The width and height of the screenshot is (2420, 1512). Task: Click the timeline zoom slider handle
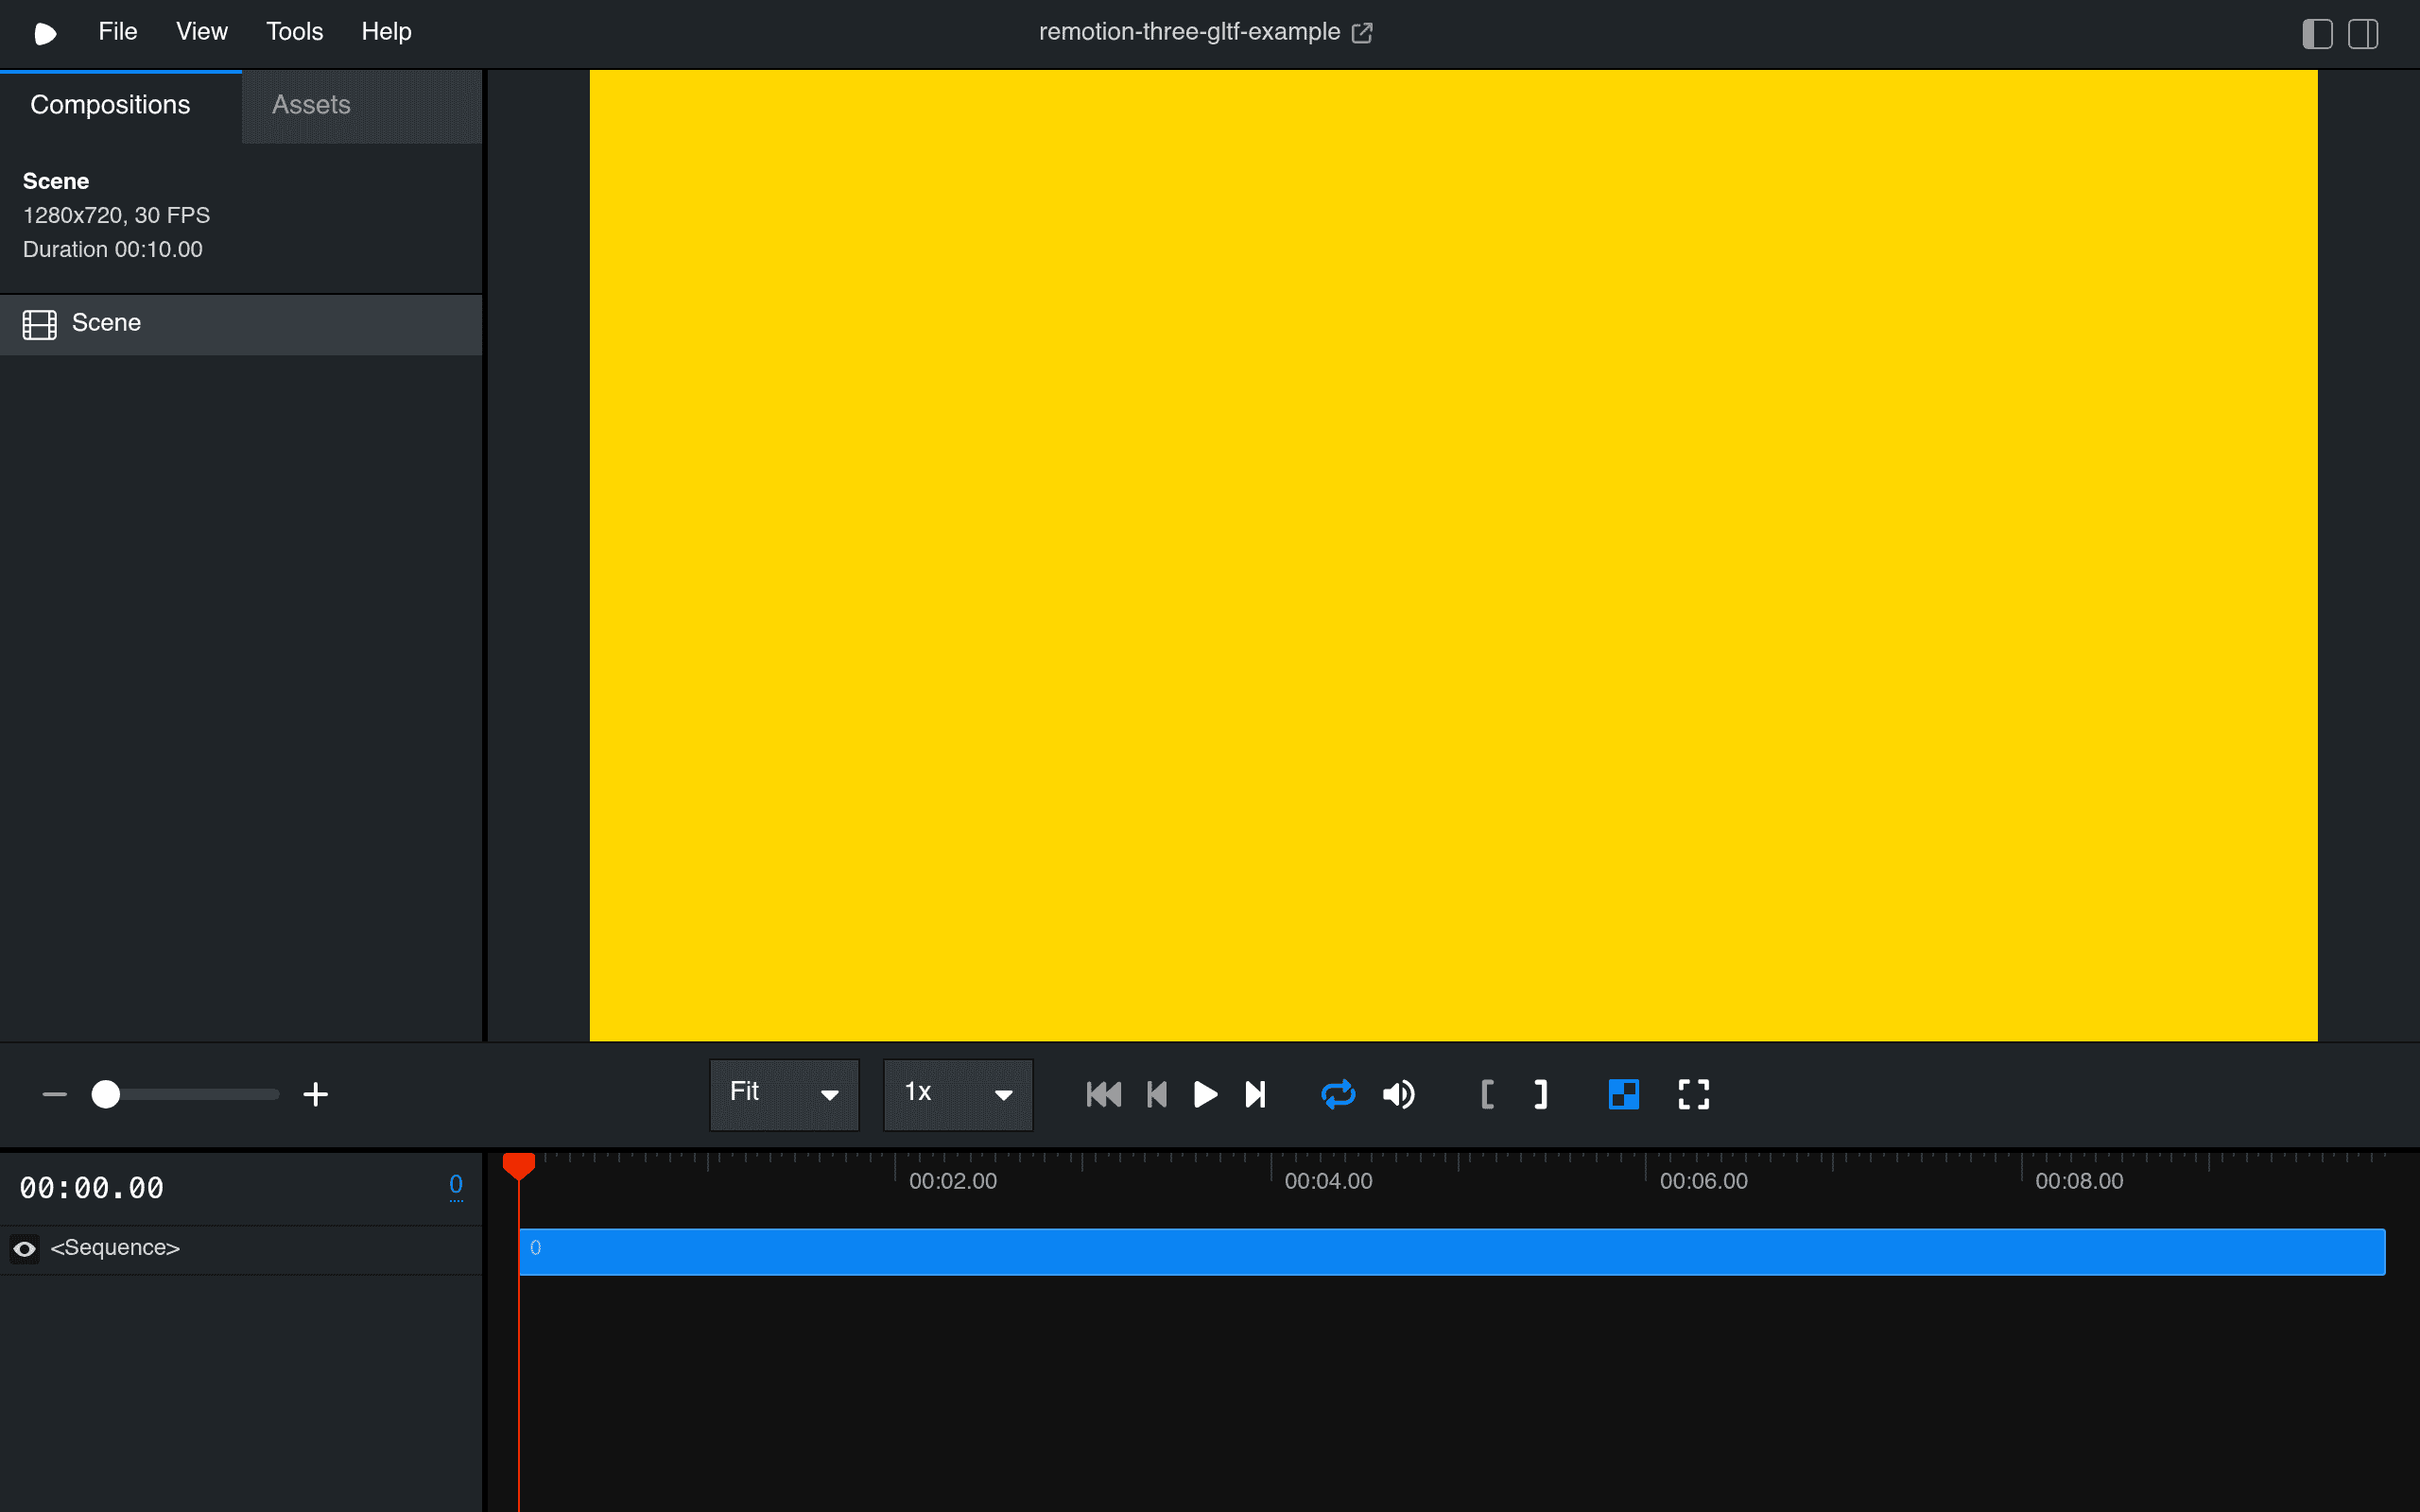[x=106, y=1094]
